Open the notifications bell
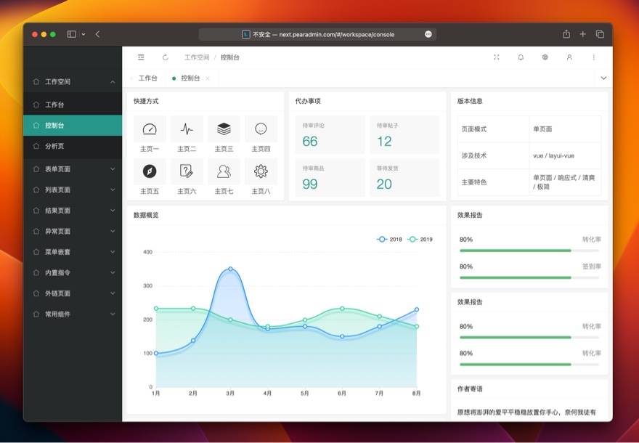 point(521,57)
